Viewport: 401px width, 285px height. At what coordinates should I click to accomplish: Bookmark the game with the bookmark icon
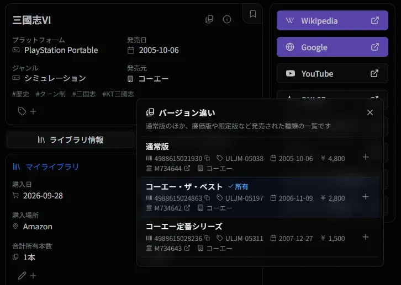tap(252, 14)
